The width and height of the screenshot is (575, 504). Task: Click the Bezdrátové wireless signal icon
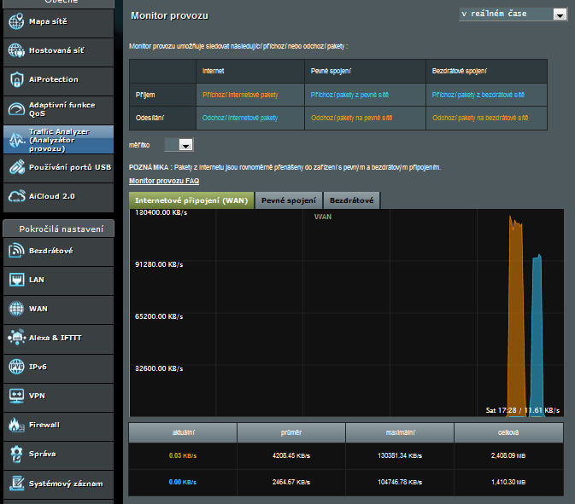pos(15,251)
